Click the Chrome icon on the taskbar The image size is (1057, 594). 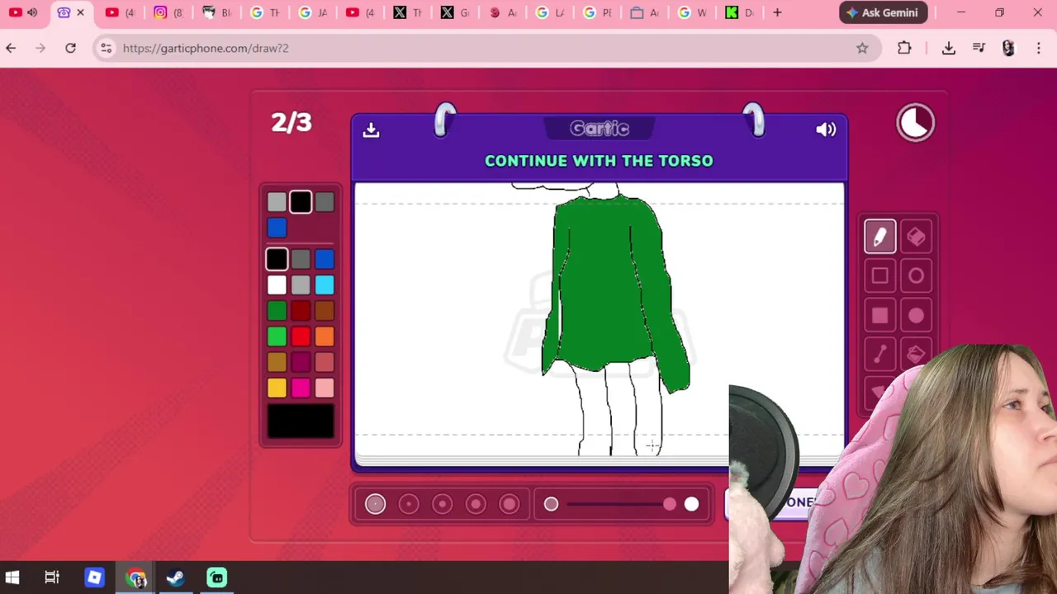click(x=136, y=577)
